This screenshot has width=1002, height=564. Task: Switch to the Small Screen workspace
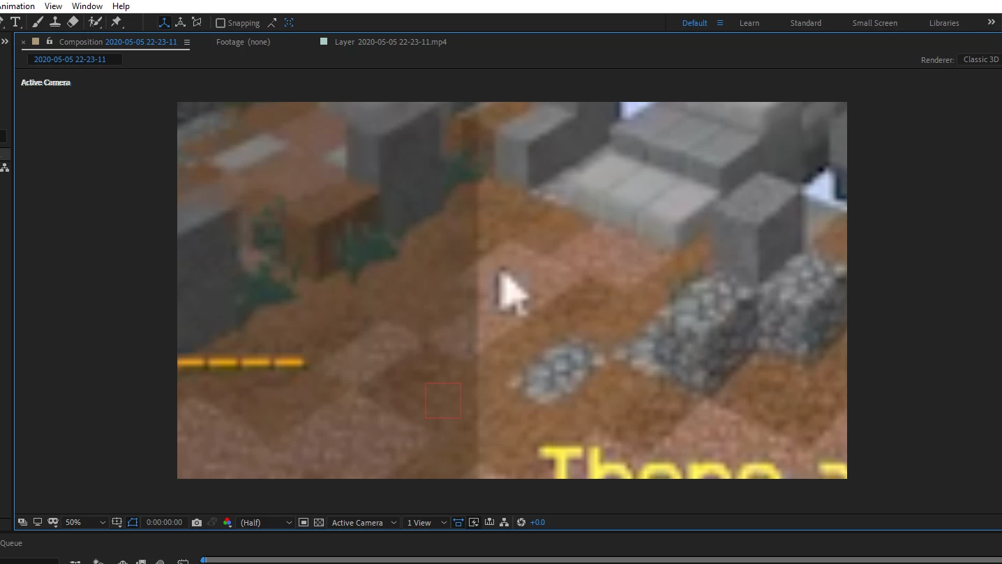click(874, 23)
